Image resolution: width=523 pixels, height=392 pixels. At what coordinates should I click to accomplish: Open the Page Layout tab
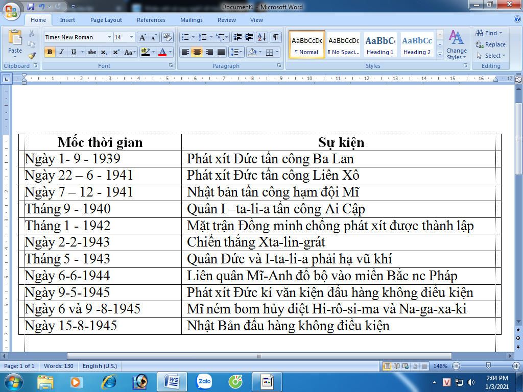(106, 20)
